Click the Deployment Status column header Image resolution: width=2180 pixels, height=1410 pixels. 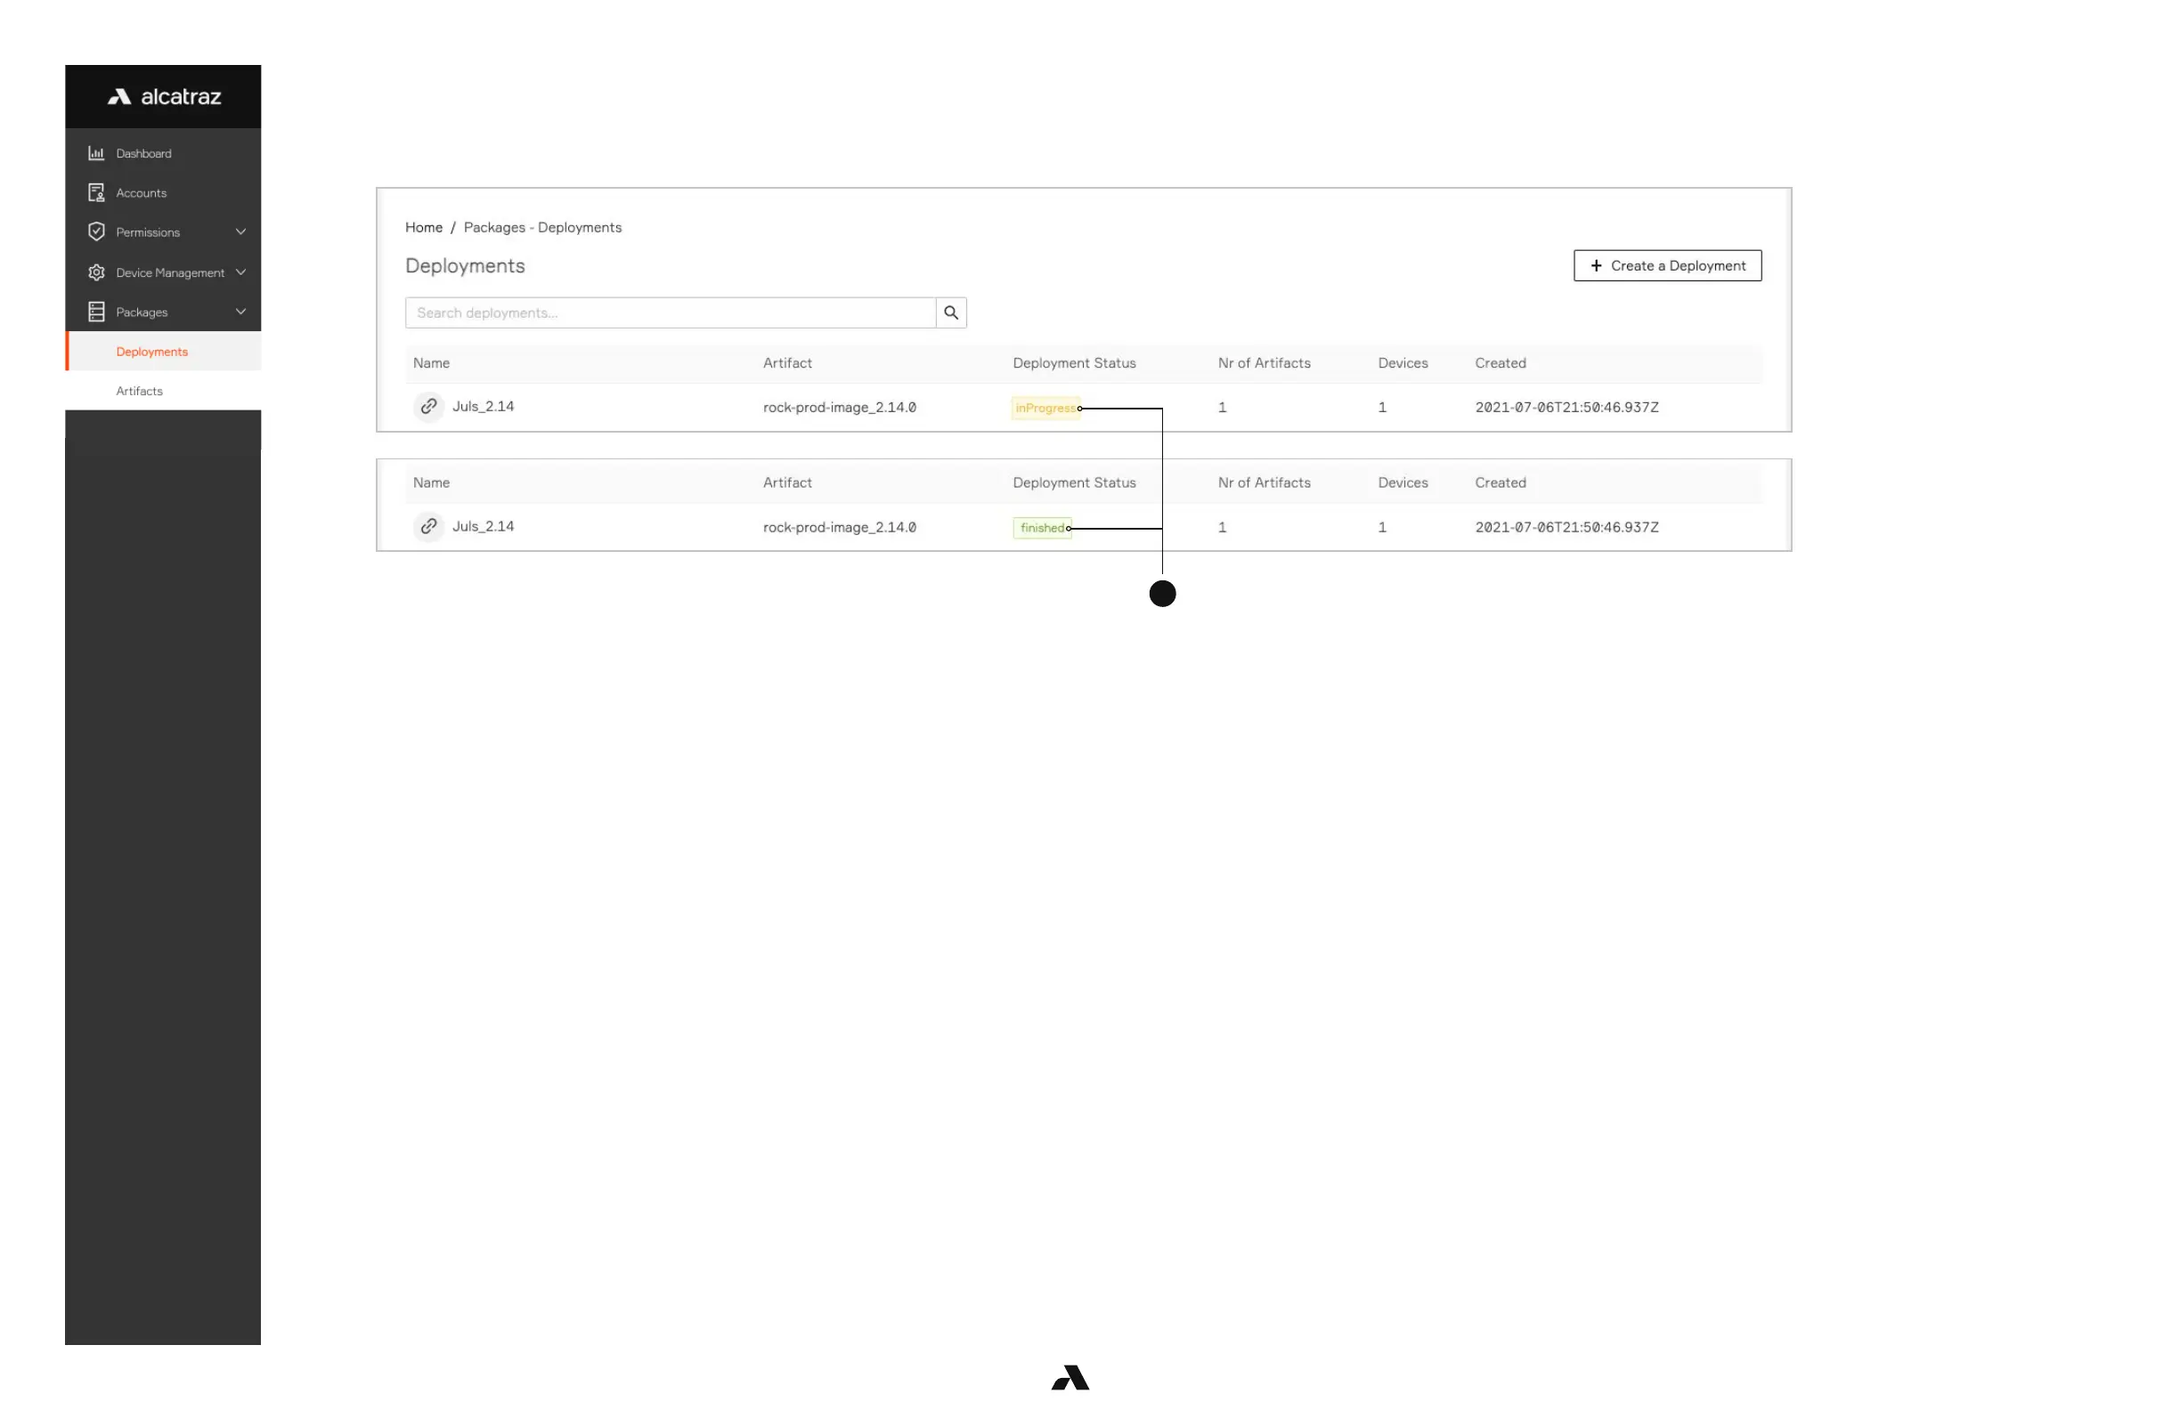(1073, 363)
